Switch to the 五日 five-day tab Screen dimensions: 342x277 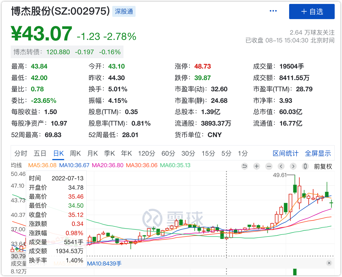[40, 153]
